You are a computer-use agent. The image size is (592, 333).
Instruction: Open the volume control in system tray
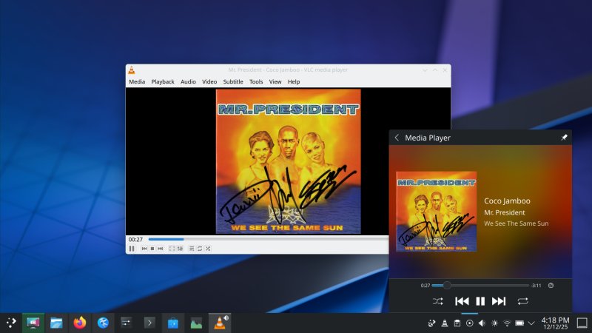[x=482, y=323]
